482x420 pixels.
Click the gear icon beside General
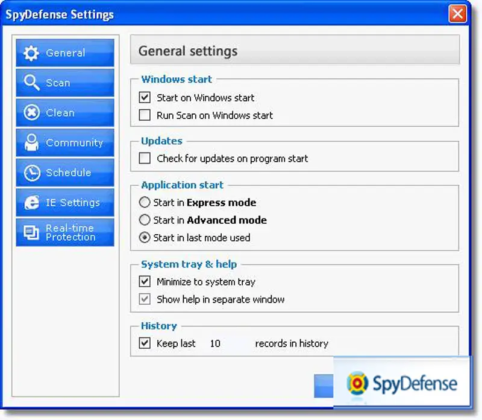(x=31, y=53)
